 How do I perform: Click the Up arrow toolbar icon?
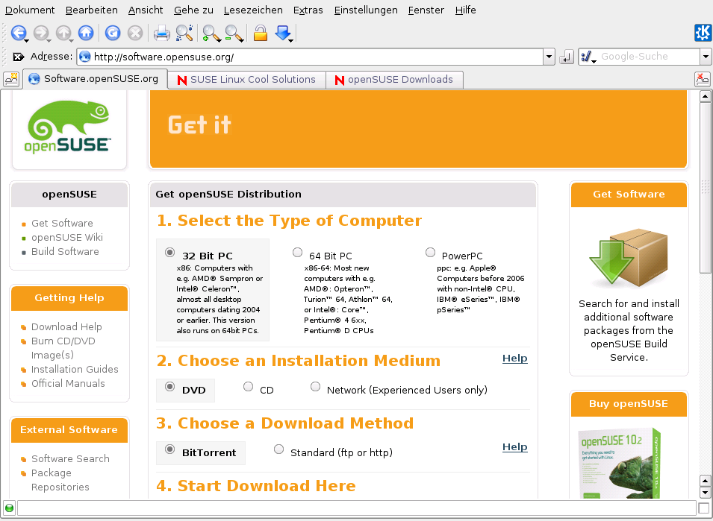pyautogui.click(x=63, y=33)
